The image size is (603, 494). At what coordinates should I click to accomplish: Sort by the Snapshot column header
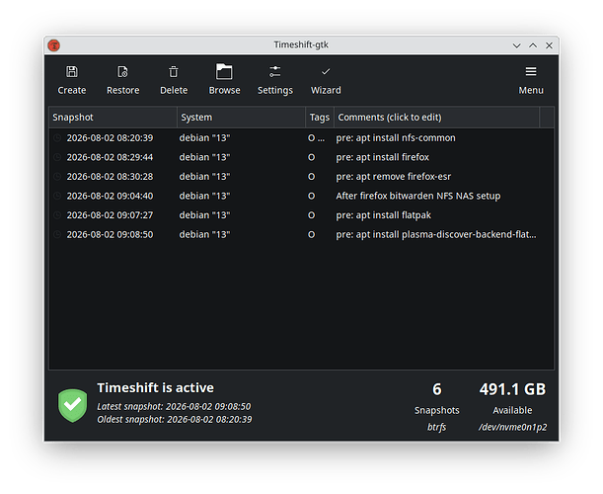click(113, 117)
